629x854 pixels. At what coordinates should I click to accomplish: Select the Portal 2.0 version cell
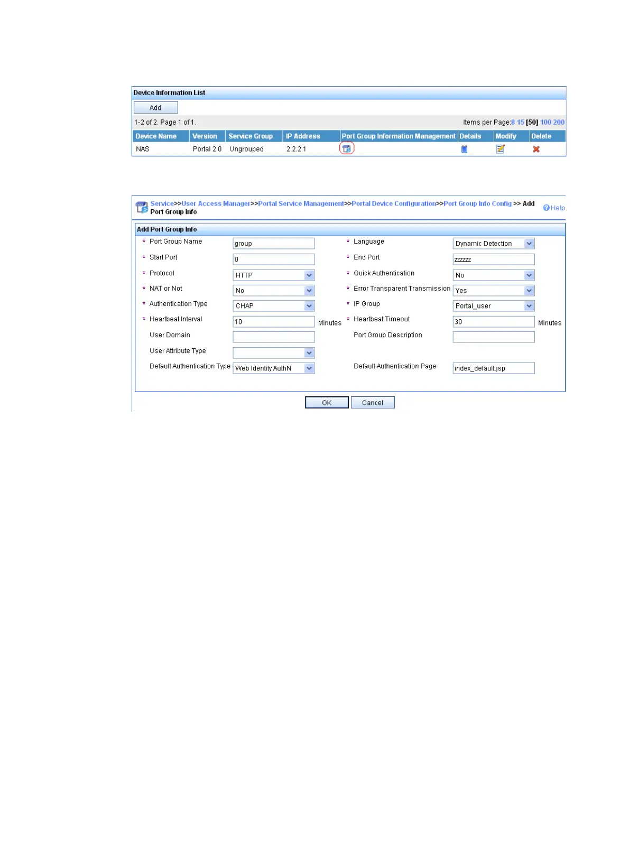tap(207, 149)
